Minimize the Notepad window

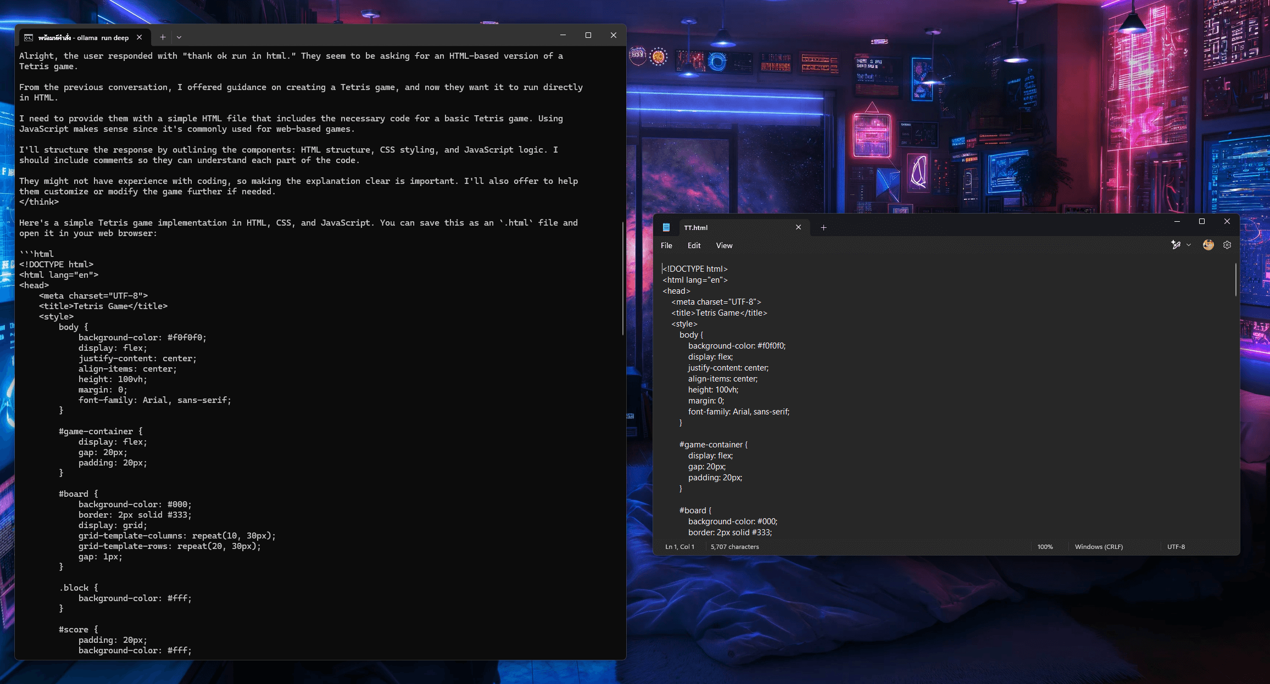(1177, 221)
